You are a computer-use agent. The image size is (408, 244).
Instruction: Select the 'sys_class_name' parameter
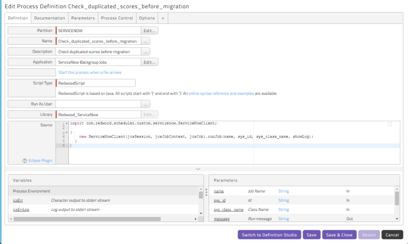click(x=228, y=209)
